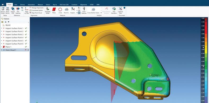Click the Align Point Cloud button
The image size is (209, 103).
click(36, 13)
